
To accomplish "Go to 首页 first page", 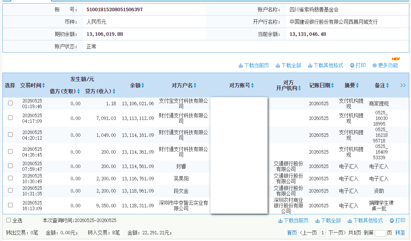I will point(292,233).
